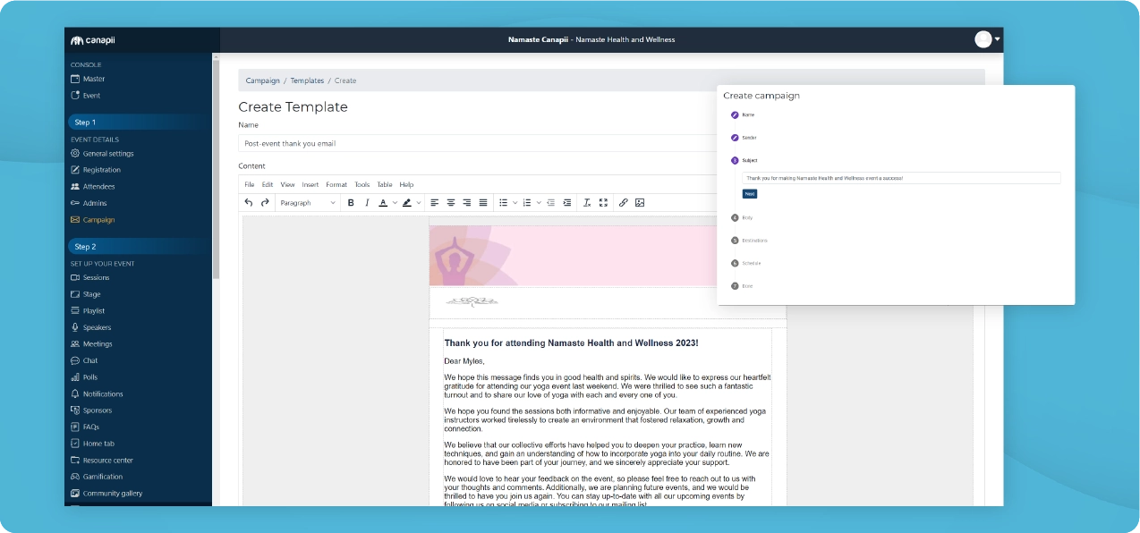
Task: Apply the text color (A) button
Action: pos(383,203)
